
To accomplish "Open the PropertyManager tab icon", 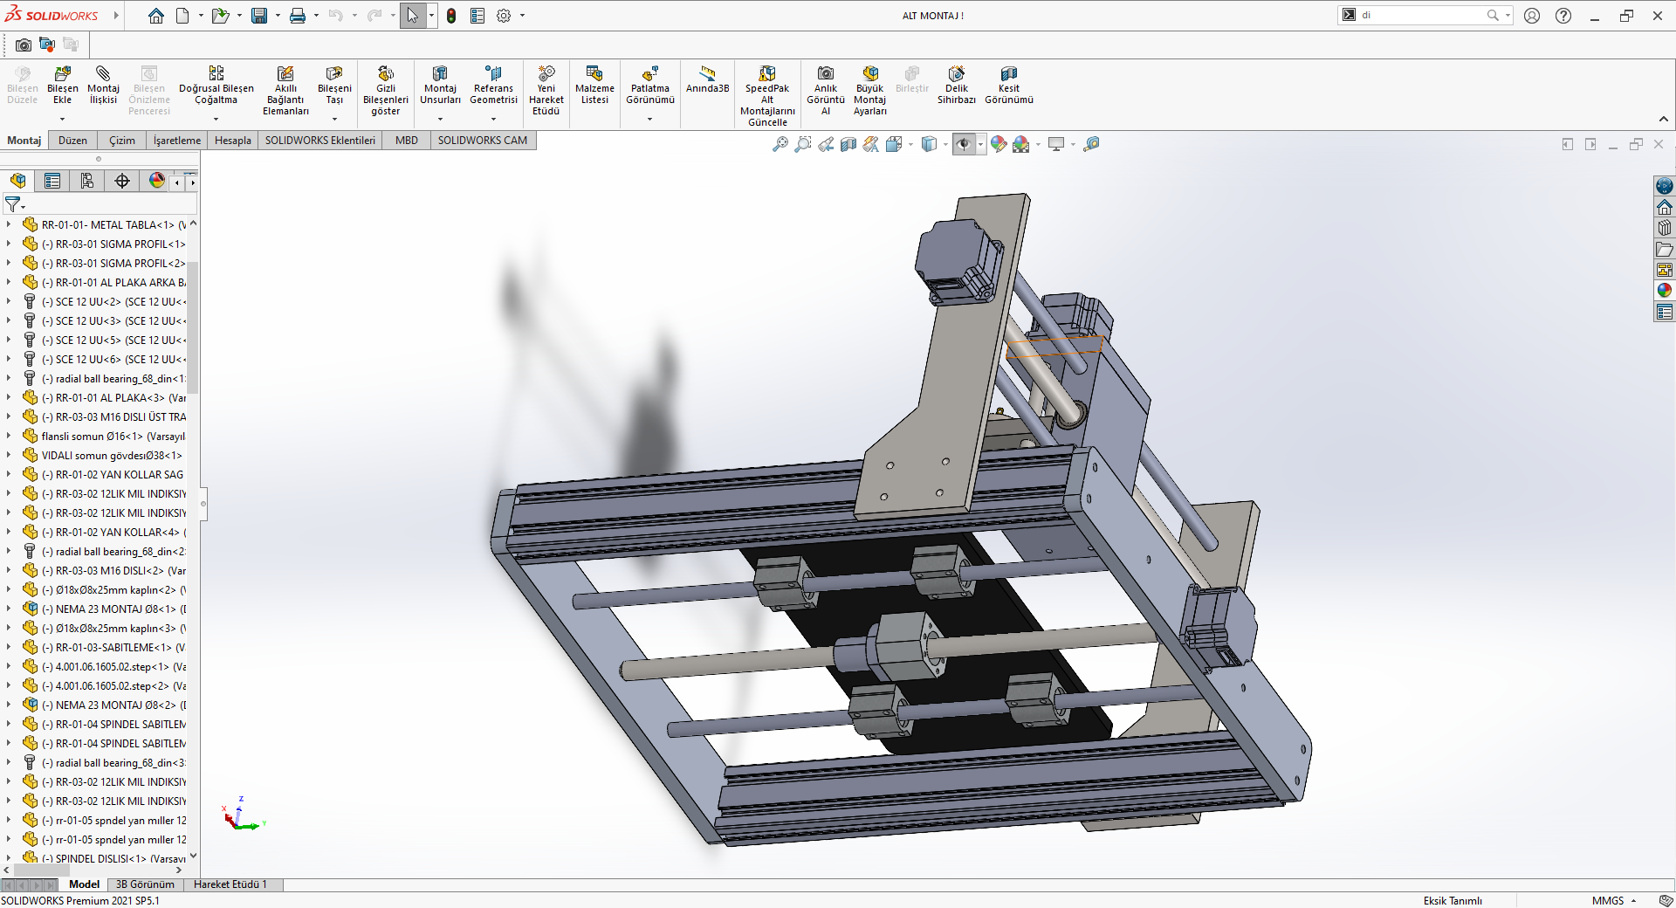I will pos(52,181).
